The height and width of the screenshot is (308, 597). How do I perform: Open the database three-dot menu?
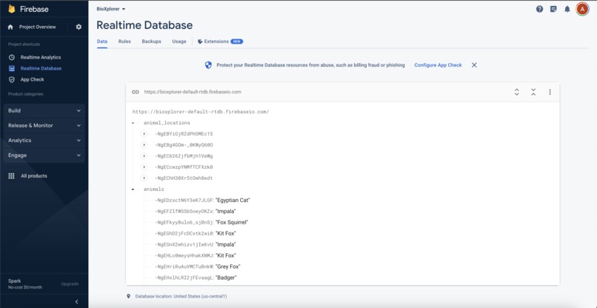pyautogui.click(x=550, y=92)
